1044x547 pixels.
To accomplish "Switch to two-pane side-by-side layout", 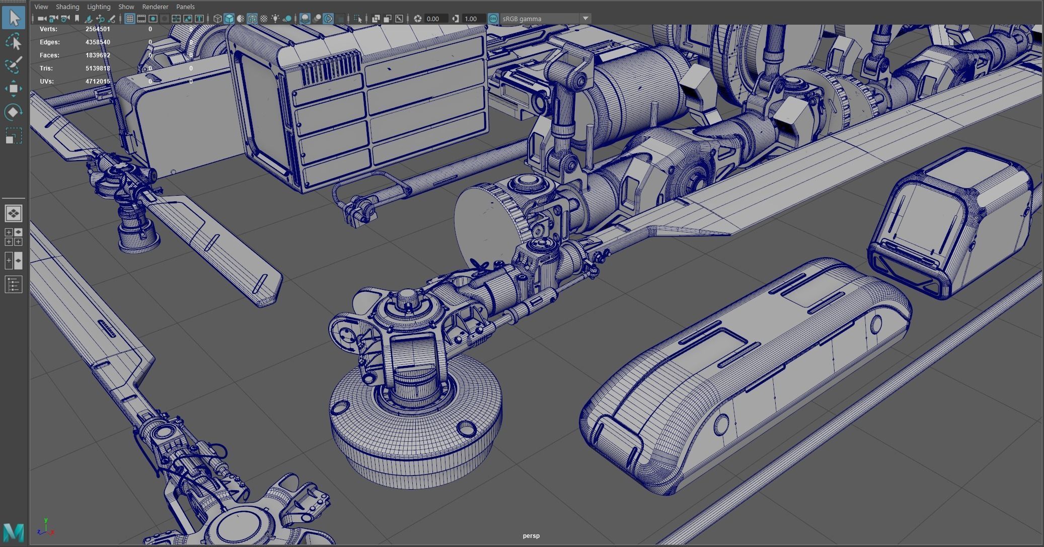I will click(14, 260).
